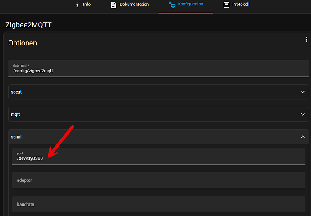
Task: Click the mqtt section header
Action: tap(159, 114)
